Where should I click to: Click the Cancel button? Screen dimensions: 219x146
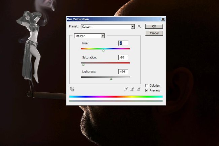(154, 33)
